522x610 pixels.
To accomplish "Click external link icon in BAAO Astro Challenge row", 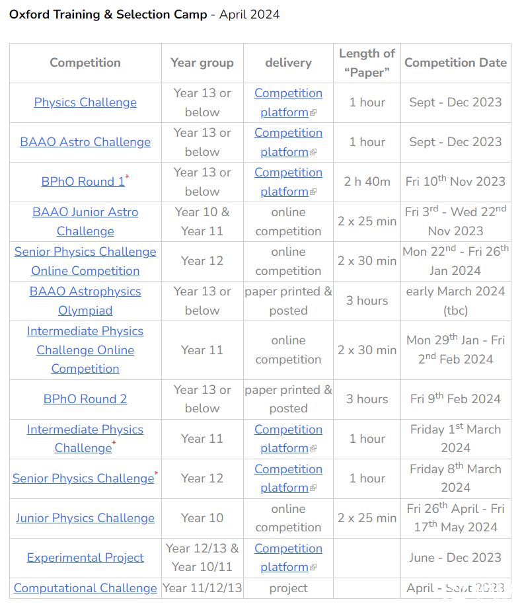I will click(313, 152).
